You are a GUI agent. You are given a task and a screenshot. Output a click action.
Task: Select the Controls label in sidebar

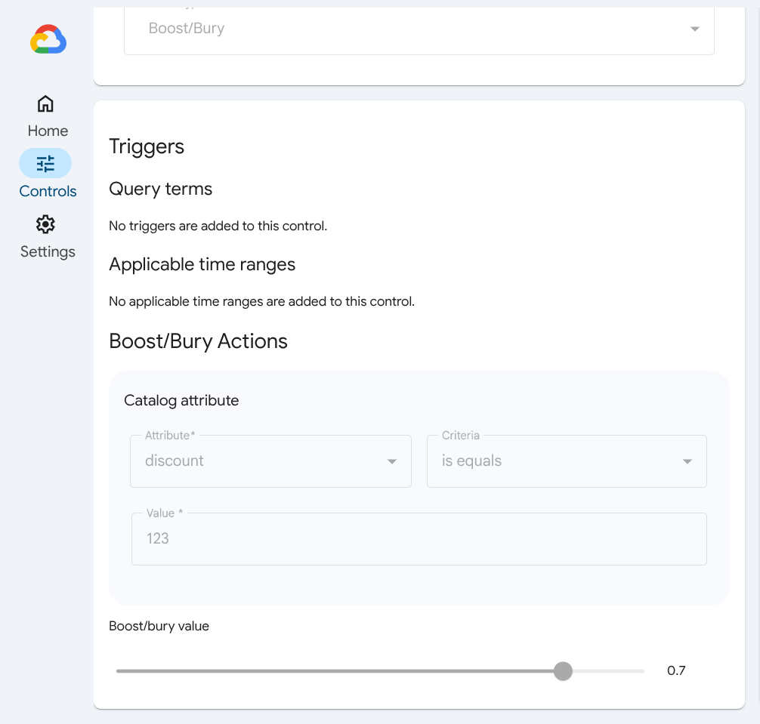(x=48, y=191)
